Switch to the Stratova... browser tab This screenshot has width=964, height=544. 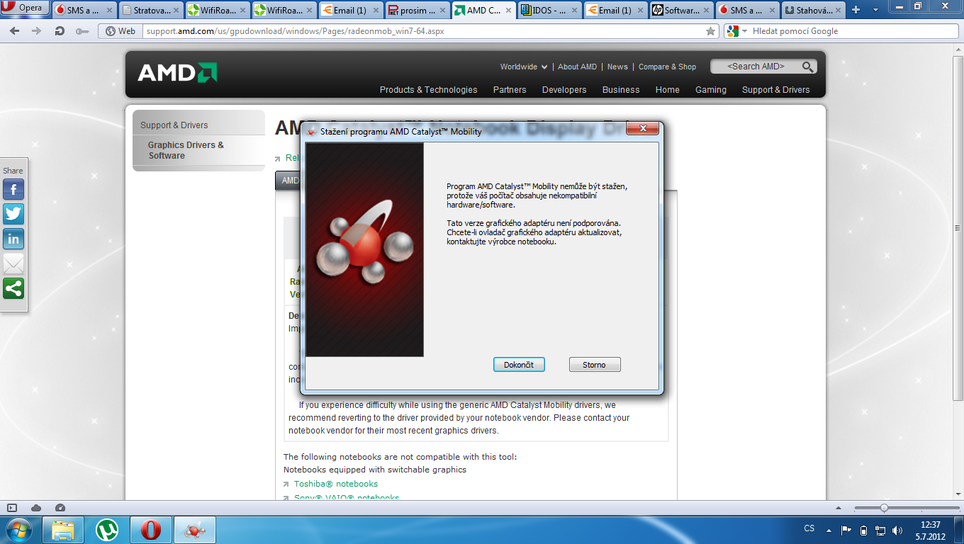point(151,11)
